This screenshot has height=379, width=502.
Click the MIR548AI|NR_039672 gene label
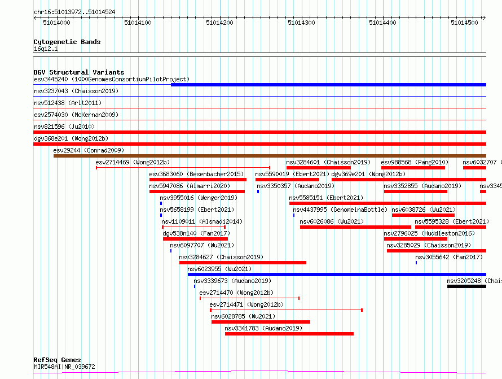click(x=64, y=367)
